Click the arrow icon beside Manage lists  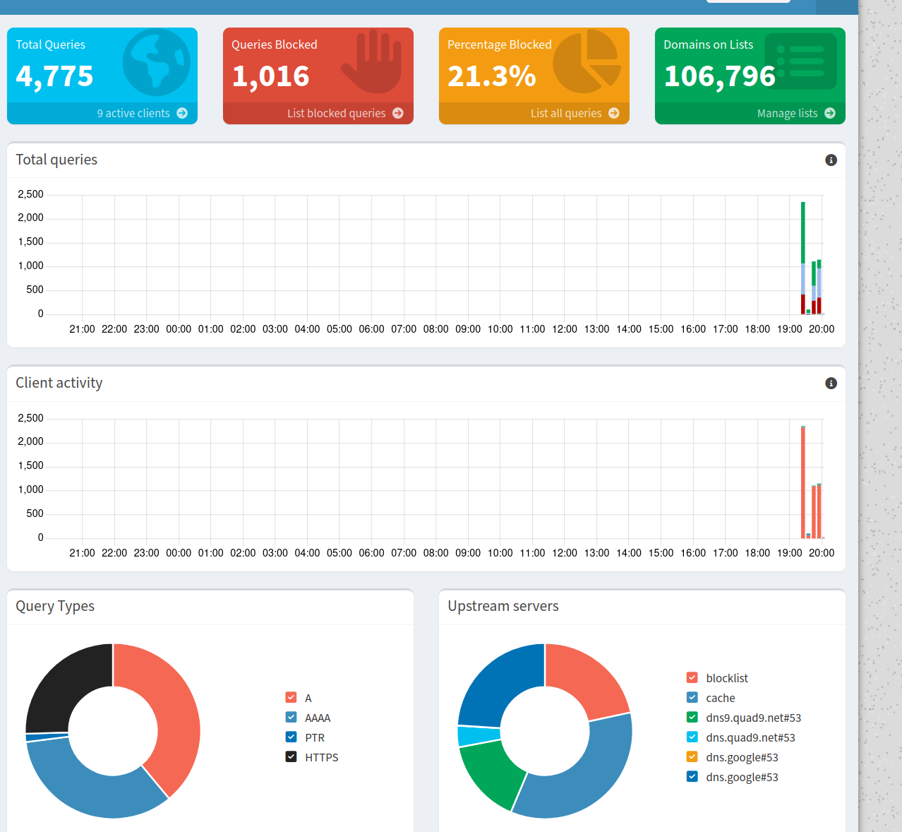coord(830,113)
